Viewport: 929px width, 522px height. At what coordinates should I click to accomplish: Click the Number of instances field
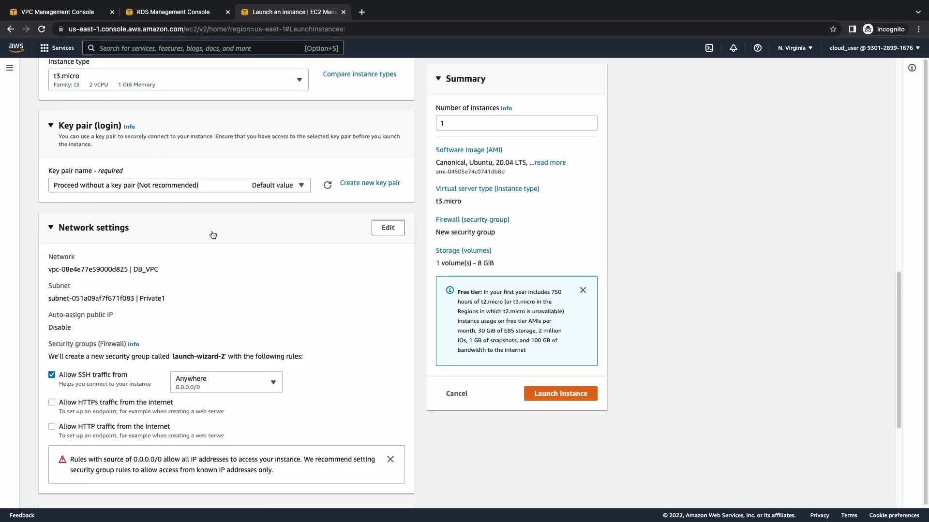click(x=516, y=123)
